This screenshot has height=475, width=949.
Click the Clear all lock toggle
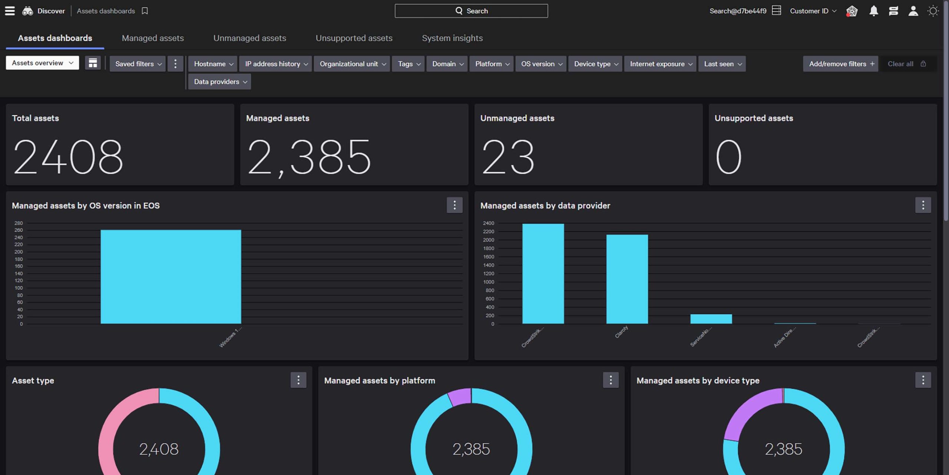click(x=923, y=64)
